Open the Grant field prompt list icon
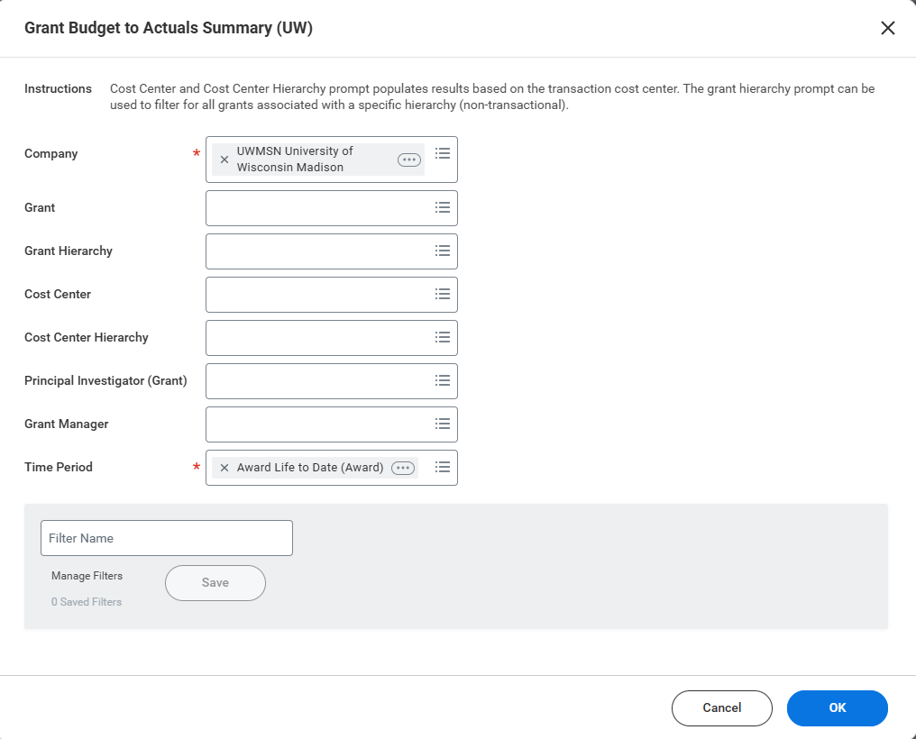This screenshot has height=739, width=916. (x=442, y=207)
